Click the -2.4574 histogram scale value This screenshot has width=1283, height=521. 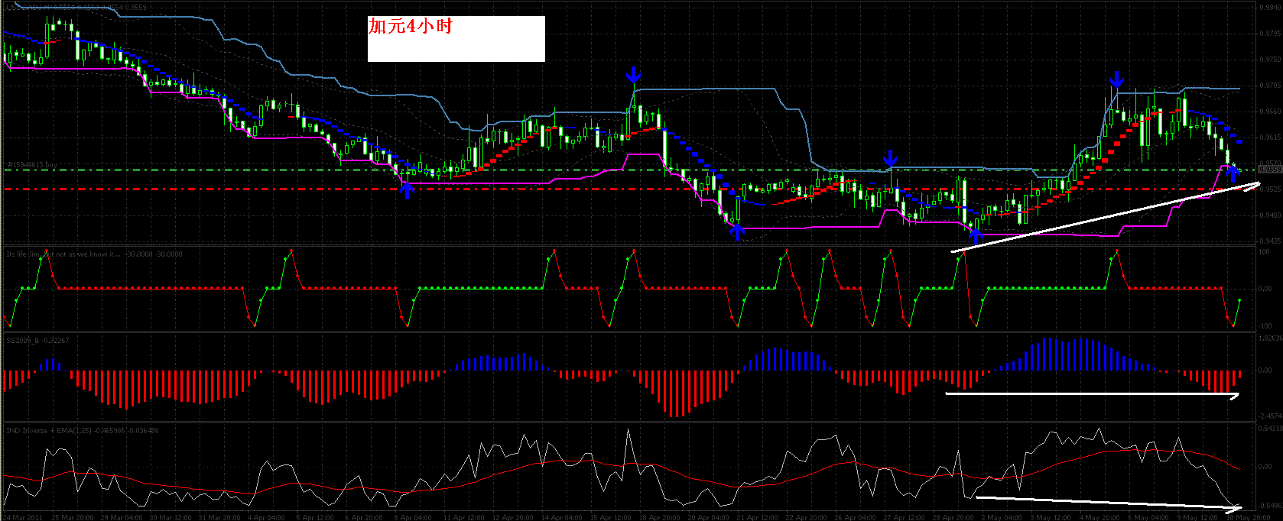[1269, 416]
